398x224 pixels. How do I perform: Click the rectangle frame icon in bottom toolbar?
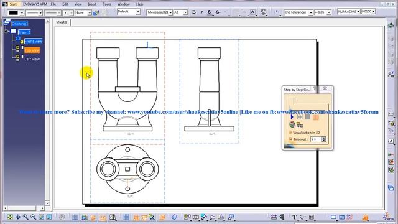(333, 217)
